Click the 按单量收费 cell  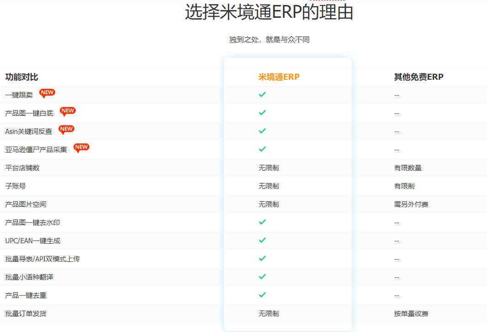pyautogui.click(x=411, y=314)
